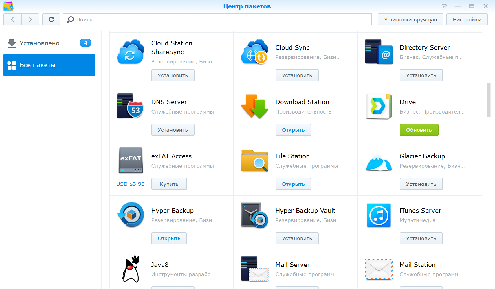Install iTunes Server package
The image size is (495, 289).
tap(421, 238)
